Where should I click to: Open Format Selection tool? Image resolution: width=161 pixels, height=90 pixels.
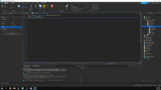[x=31, y=7]
